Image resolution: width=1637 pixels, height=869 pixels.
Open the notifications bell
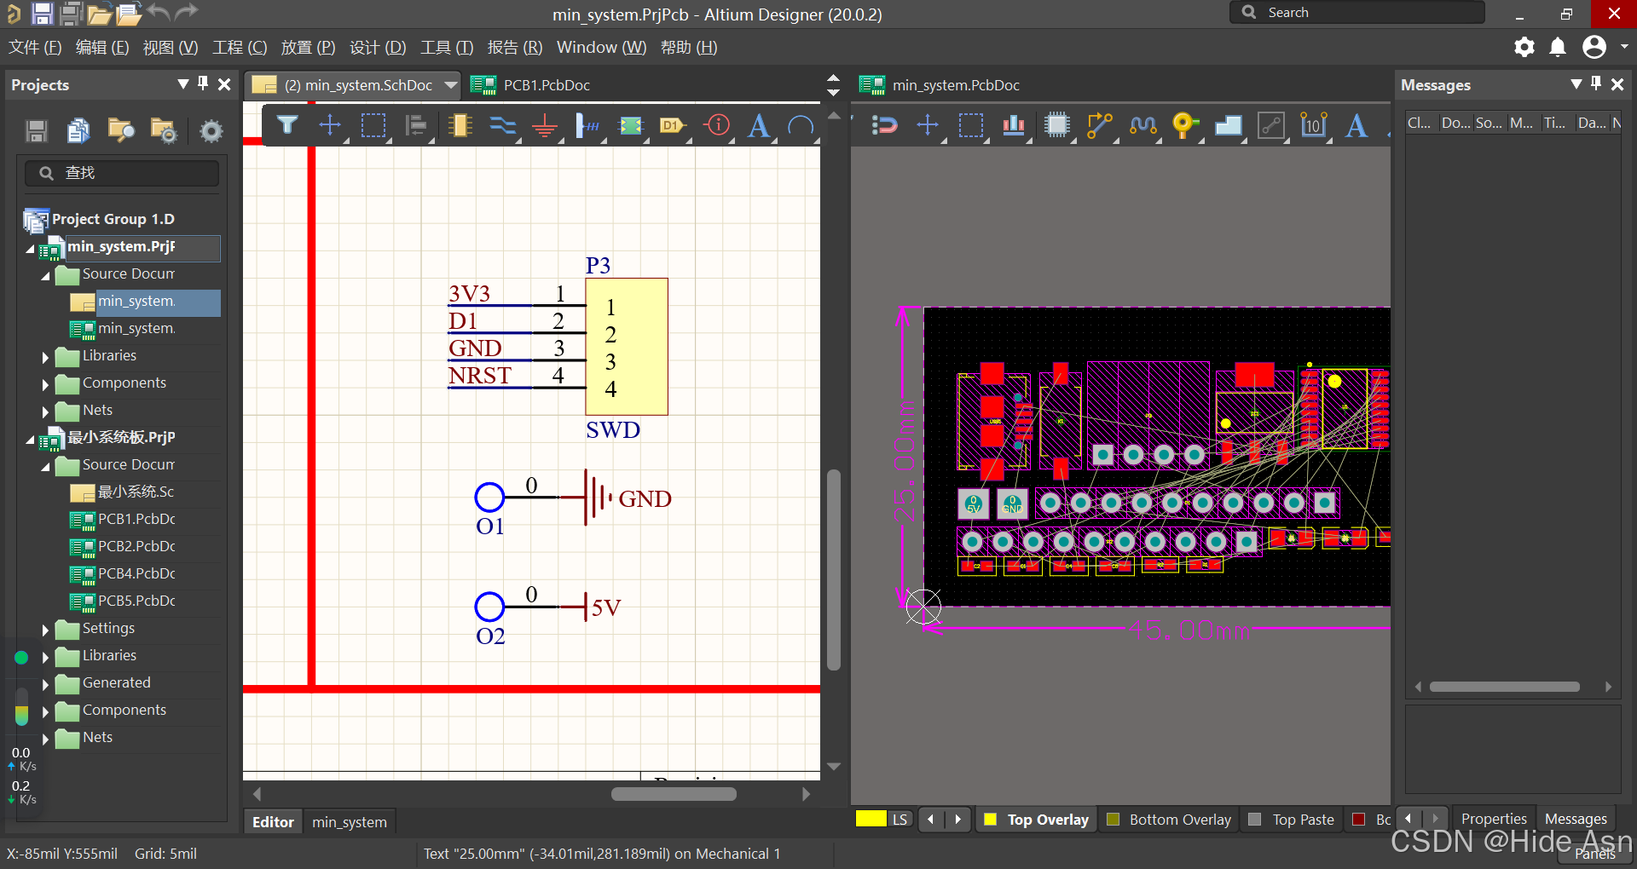tap(1558, 47)
